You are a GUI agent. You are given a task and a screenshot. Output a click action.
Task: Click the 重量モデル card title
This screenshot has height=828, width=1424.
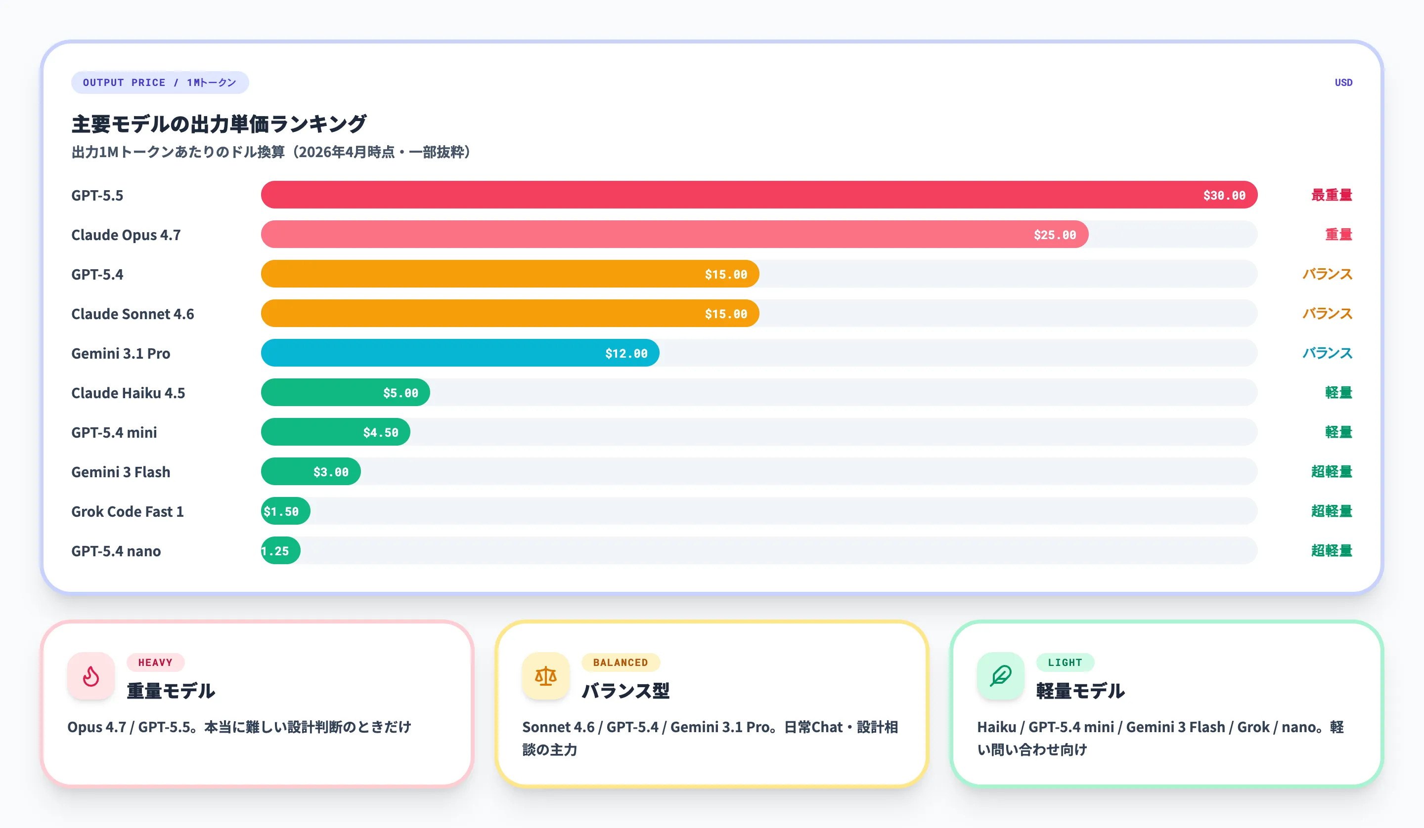point(171,691)
